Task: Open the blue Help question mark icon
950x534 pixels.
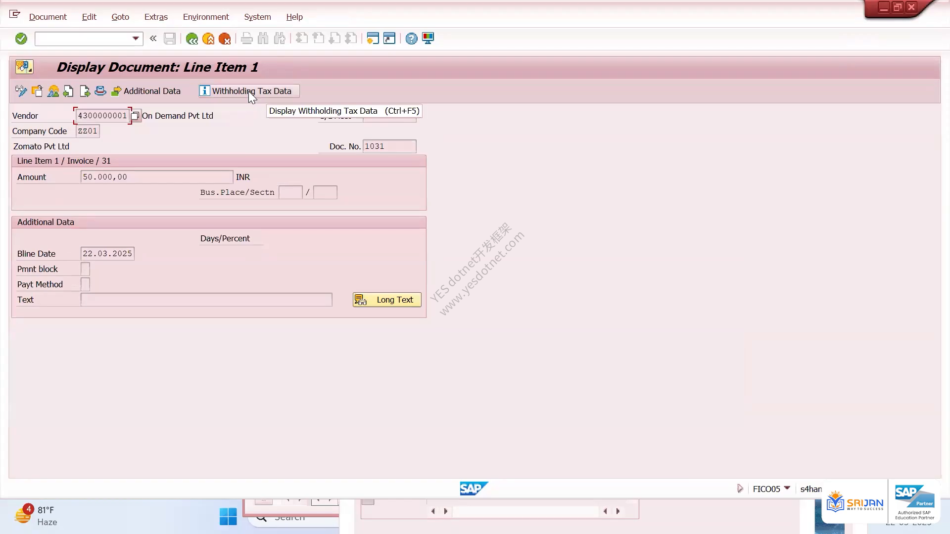Action: [411, 39]
